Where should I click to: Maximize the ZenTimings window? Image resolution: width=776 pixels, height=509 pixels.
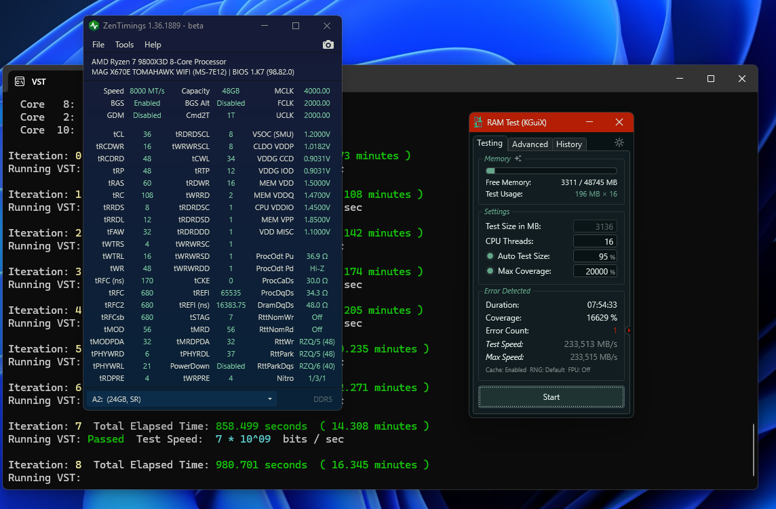coord(296,26)
